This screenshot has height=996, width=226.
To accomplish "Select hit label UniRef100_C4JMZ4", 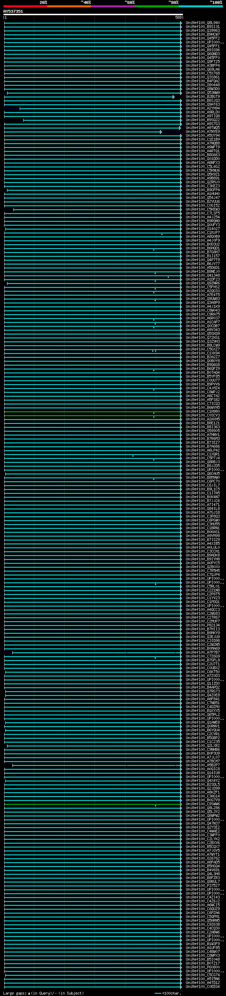I will click(x=202, y=388).
